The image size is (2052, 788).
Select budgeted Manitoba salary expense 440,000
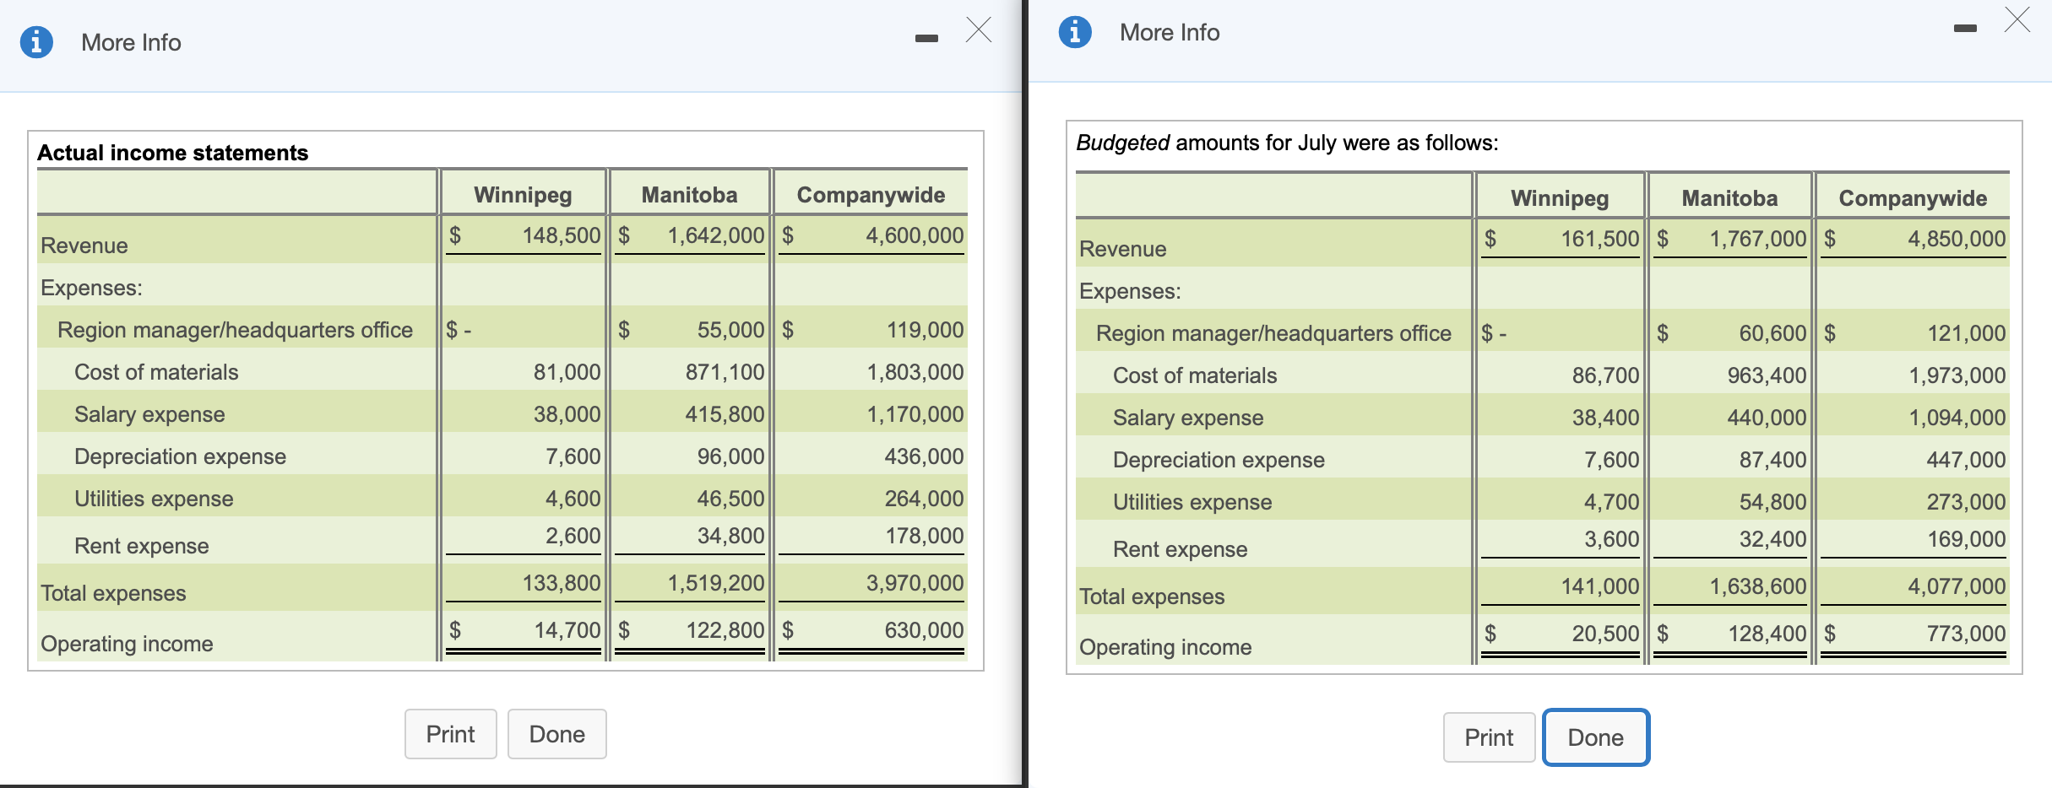1767,418
